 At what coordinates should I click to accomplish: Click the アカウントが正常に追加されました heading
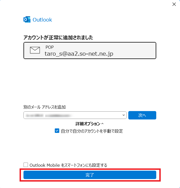[58, 37]
